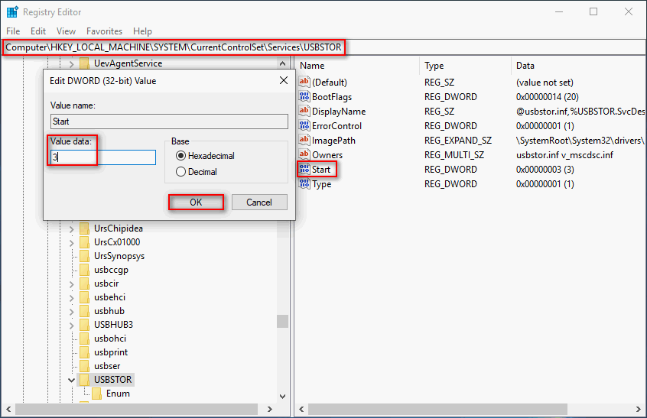This screenshot has width=647, height=418.
Task: Click the usbehci folder icon
Action: pyautogui.click(x=84, y=296)
